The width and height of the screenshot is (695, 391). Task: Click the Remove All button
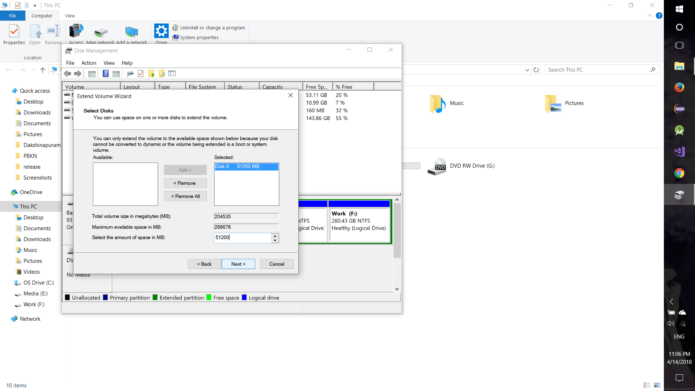(x=185, y=196)
